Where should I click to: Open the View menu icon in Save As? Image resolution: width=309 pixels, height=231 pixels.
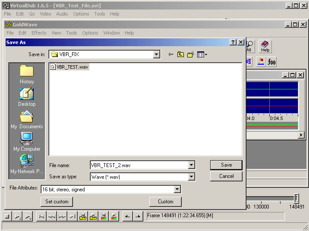pyautogui.click(x=202, y=54)
